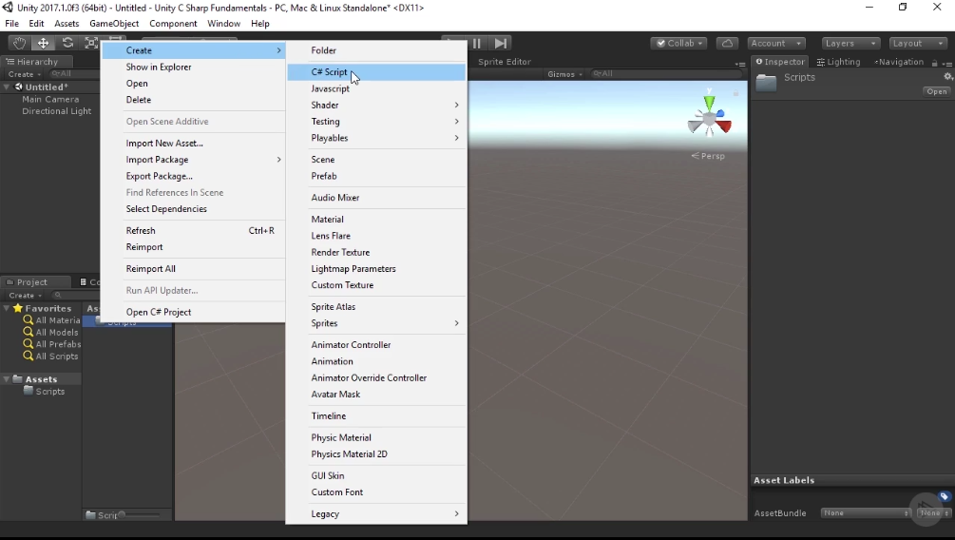This screenshot has width=955, height=540.
Task: Collapse the Assets tree section
Action: 6,379
